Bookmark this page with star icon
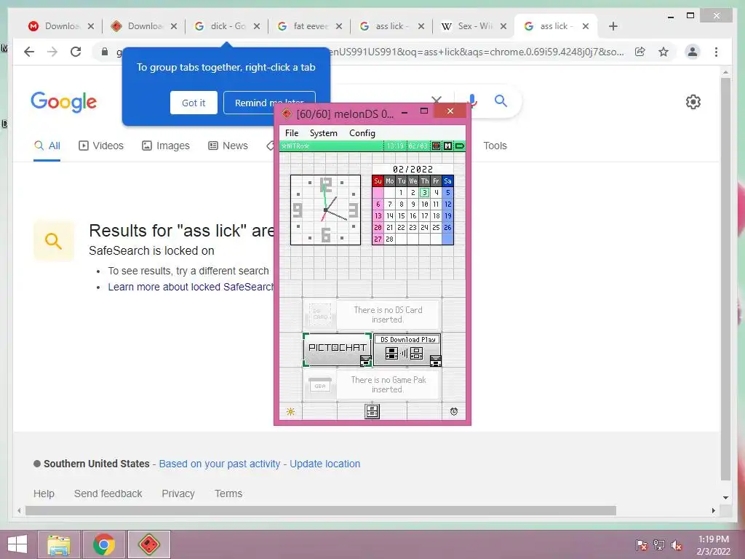This screenshot has width=745, height=559. click(664, 52)
